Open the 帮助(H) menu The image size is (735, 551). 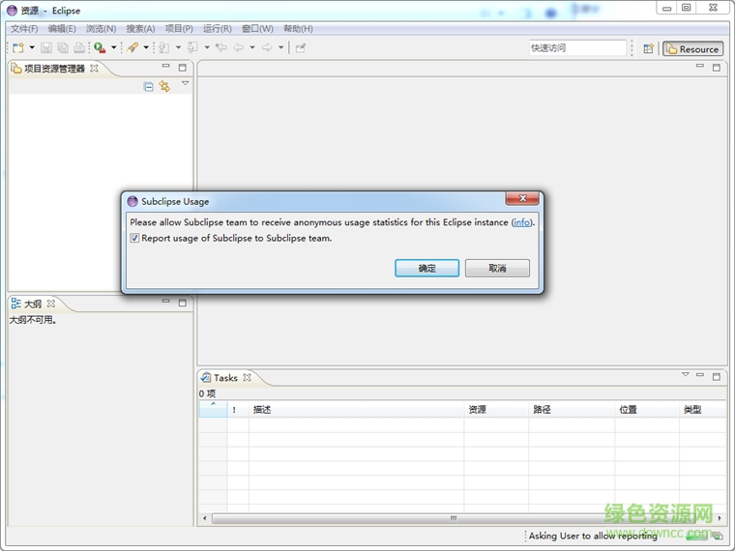pyautogui.click(x=298, y=29)
